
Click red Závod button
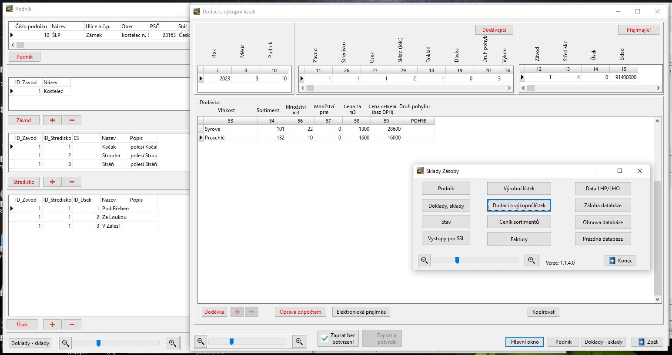tap(23, 120)
